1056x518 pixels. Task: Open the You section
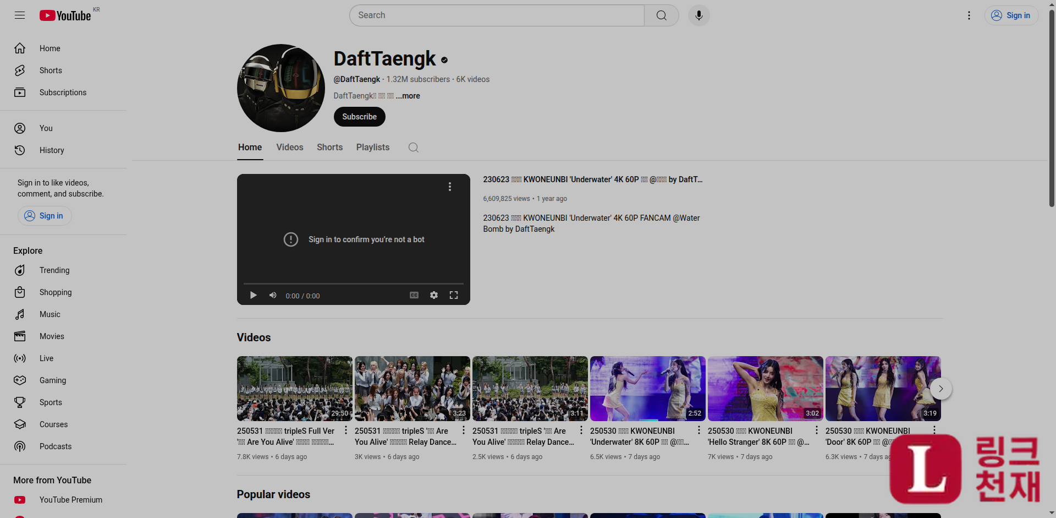(63, 128)
